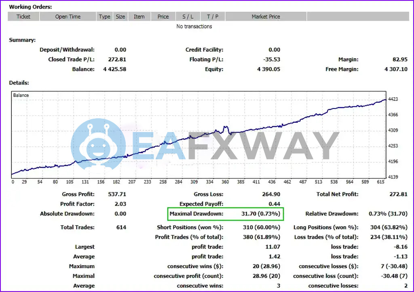
Task: Click the Price column header
Action: point(163,16)
